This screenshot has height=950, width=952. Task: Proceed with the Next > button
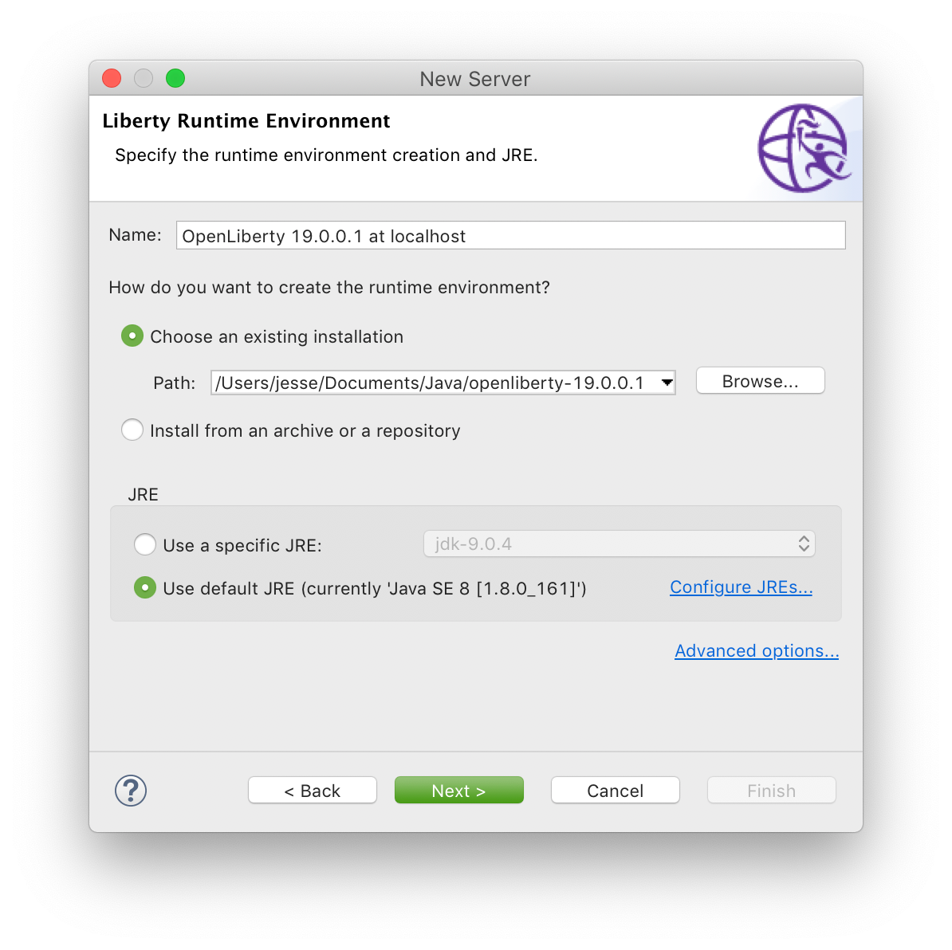click(x=458, y=791)
